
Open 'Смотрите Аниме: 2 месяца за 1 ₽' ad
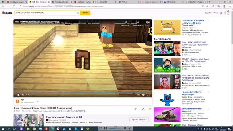coord(64,117)
